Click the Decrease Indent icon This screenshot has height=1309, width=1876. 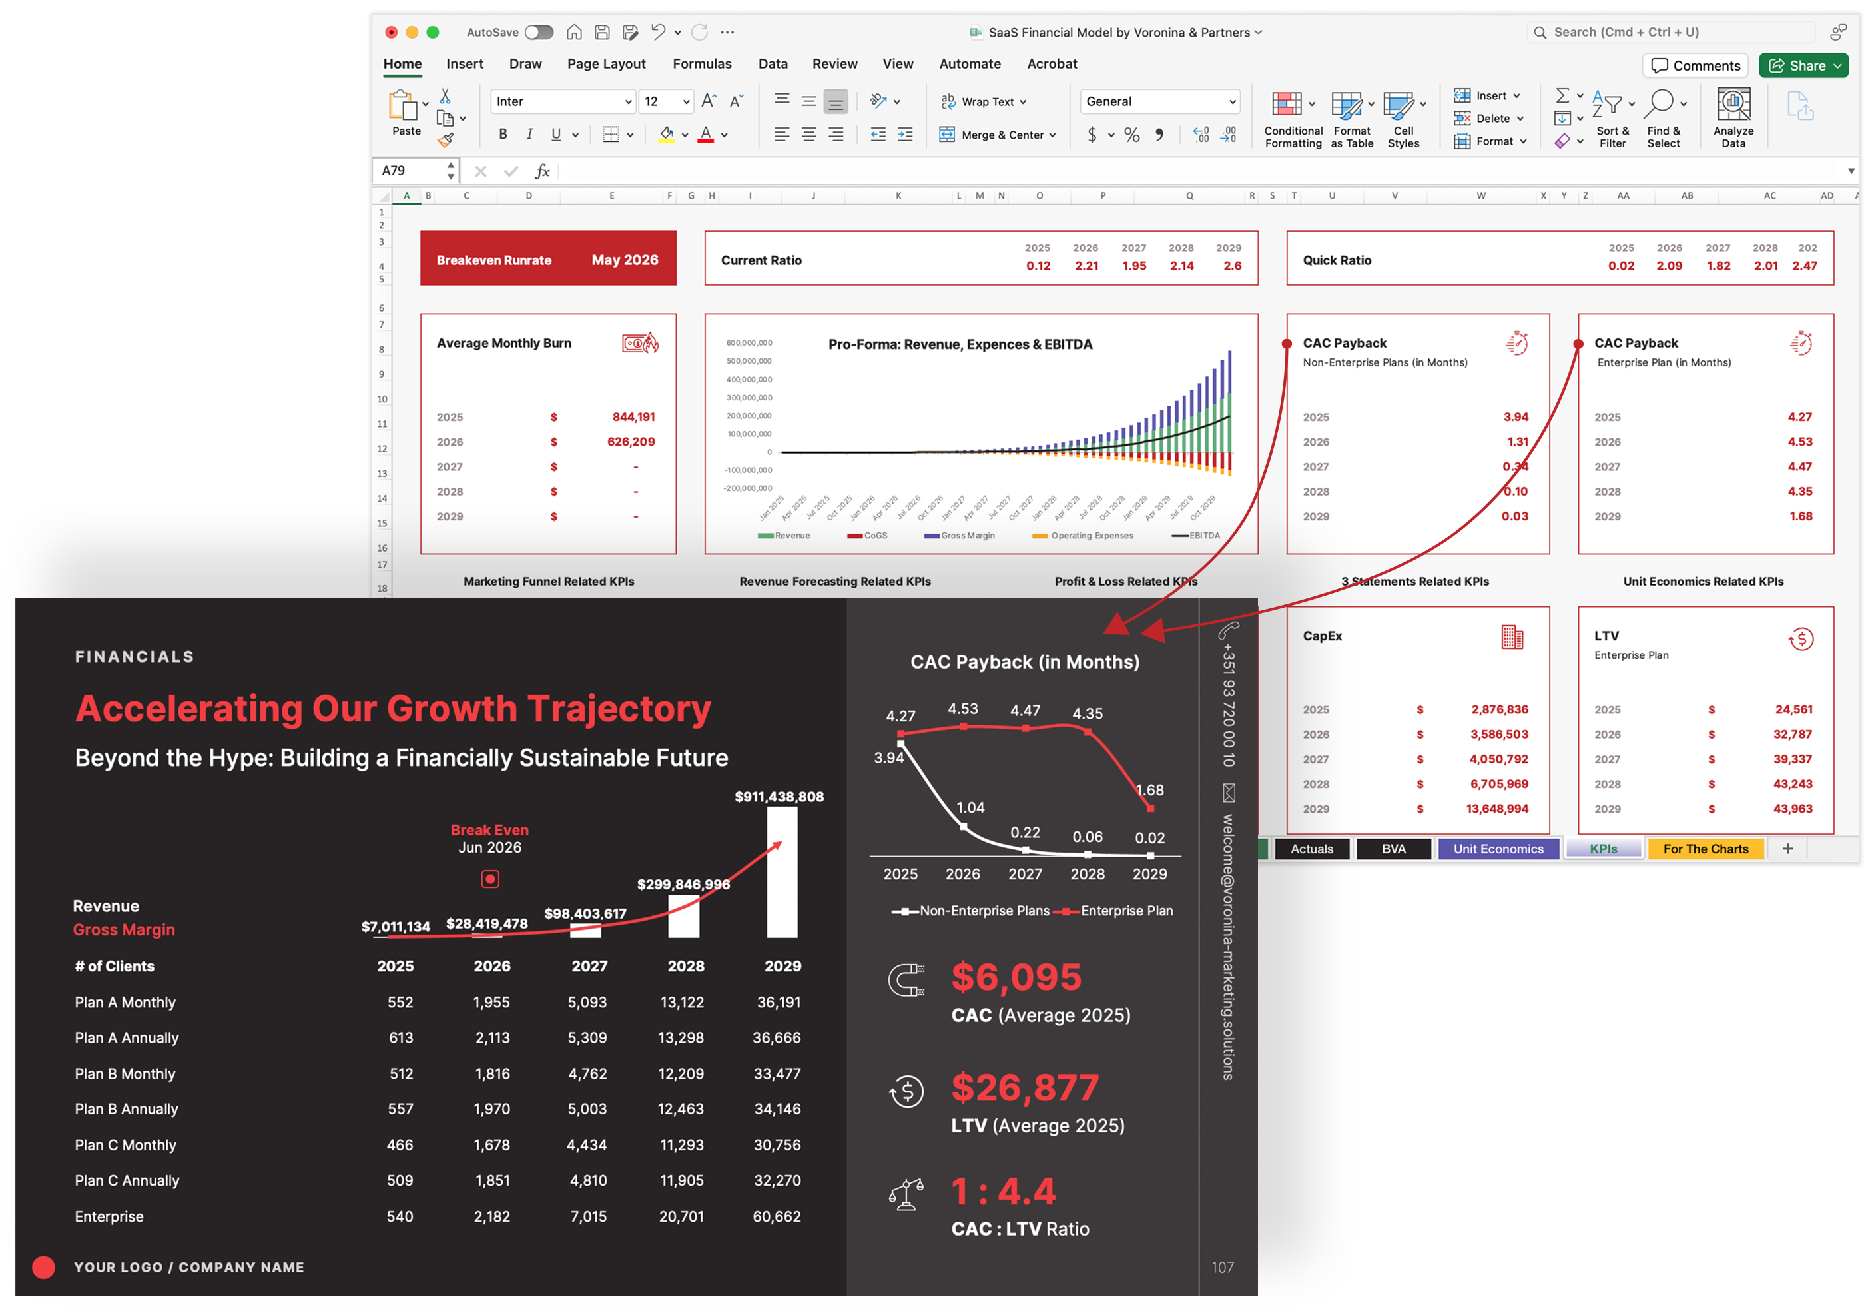click(878, 134)
